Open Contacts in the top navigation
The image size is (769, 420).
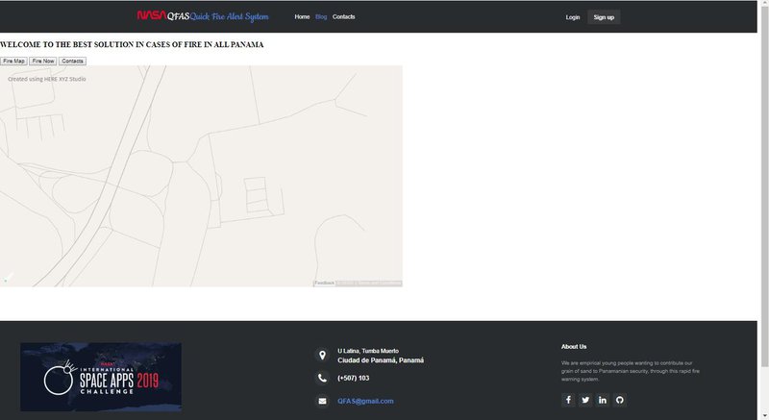(343, 17)
